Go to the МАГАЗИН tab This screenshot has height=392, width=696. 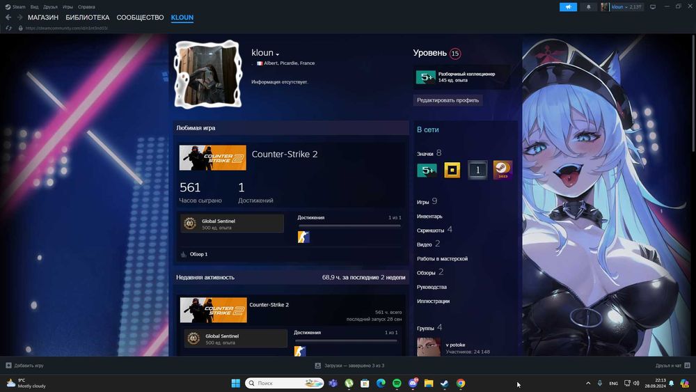pos(43,17)
